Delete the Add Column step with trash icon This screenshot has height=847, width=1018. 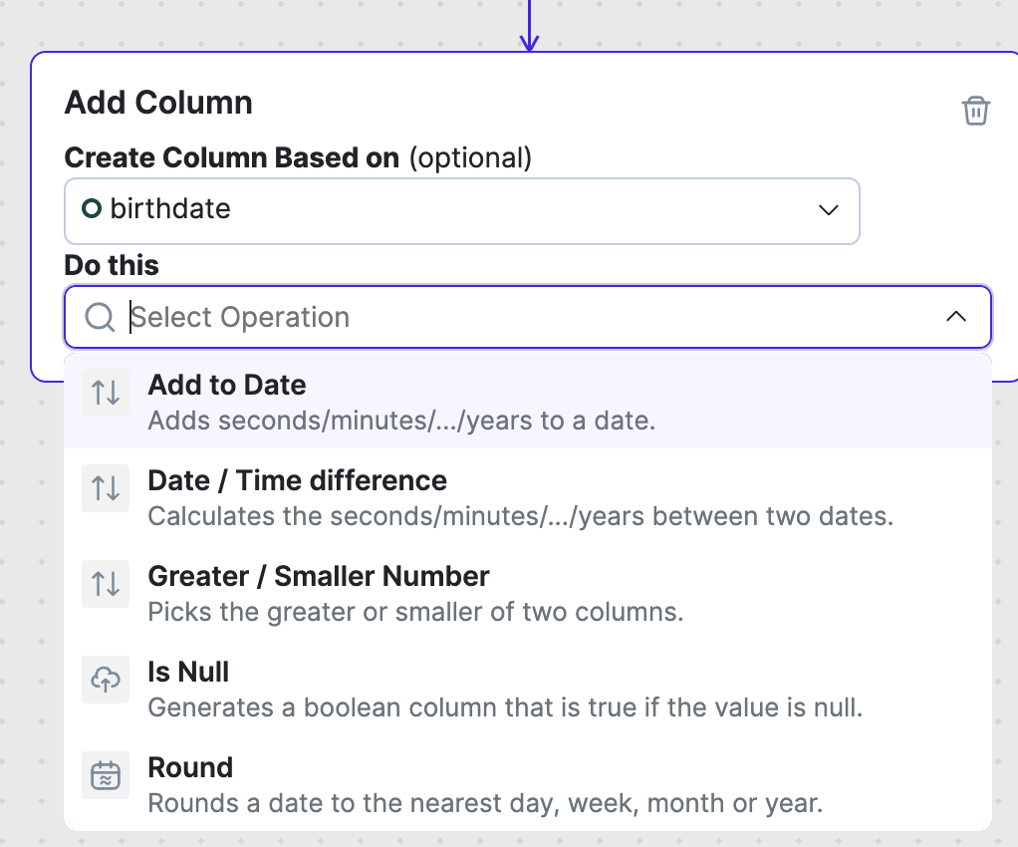[x=975, y=111]
